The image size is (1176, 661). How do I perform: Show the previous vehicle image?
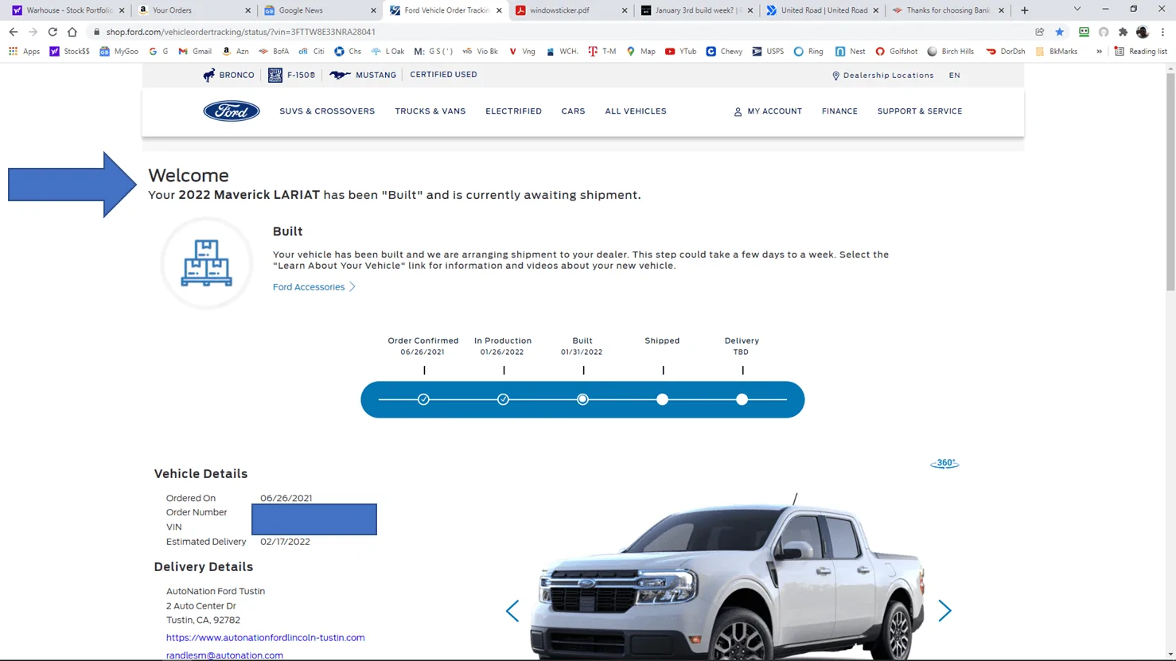512,611
